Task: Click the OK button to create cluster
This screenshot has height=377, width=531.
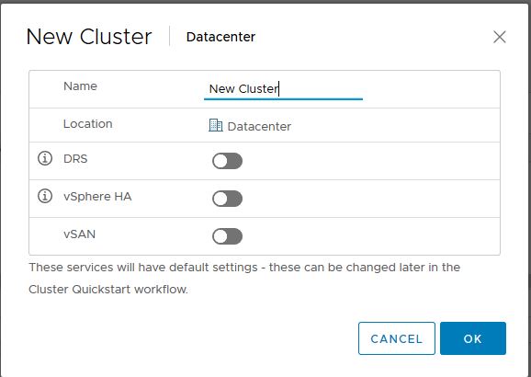Action: 473,338
